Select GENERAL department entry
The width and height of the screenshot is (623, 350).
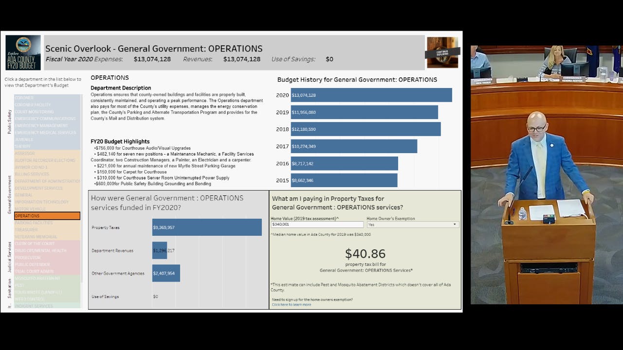coord(47,195)
